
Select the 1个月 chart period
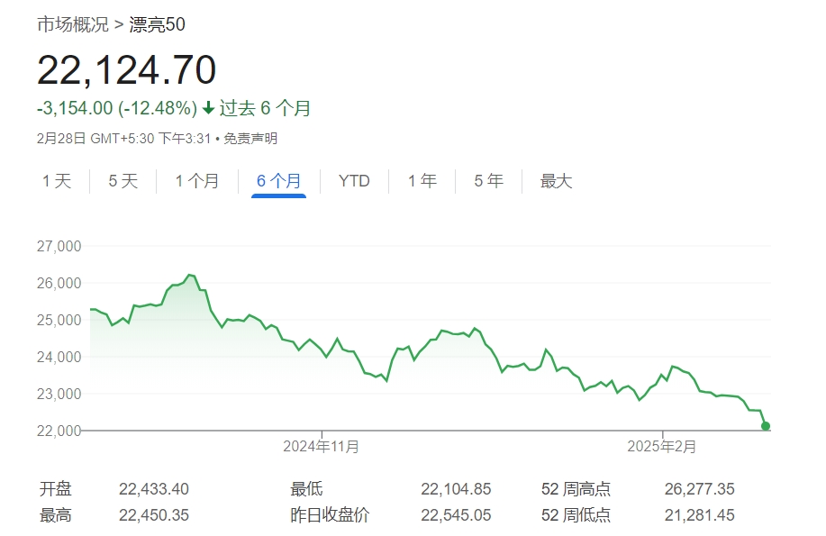(196, 180)
